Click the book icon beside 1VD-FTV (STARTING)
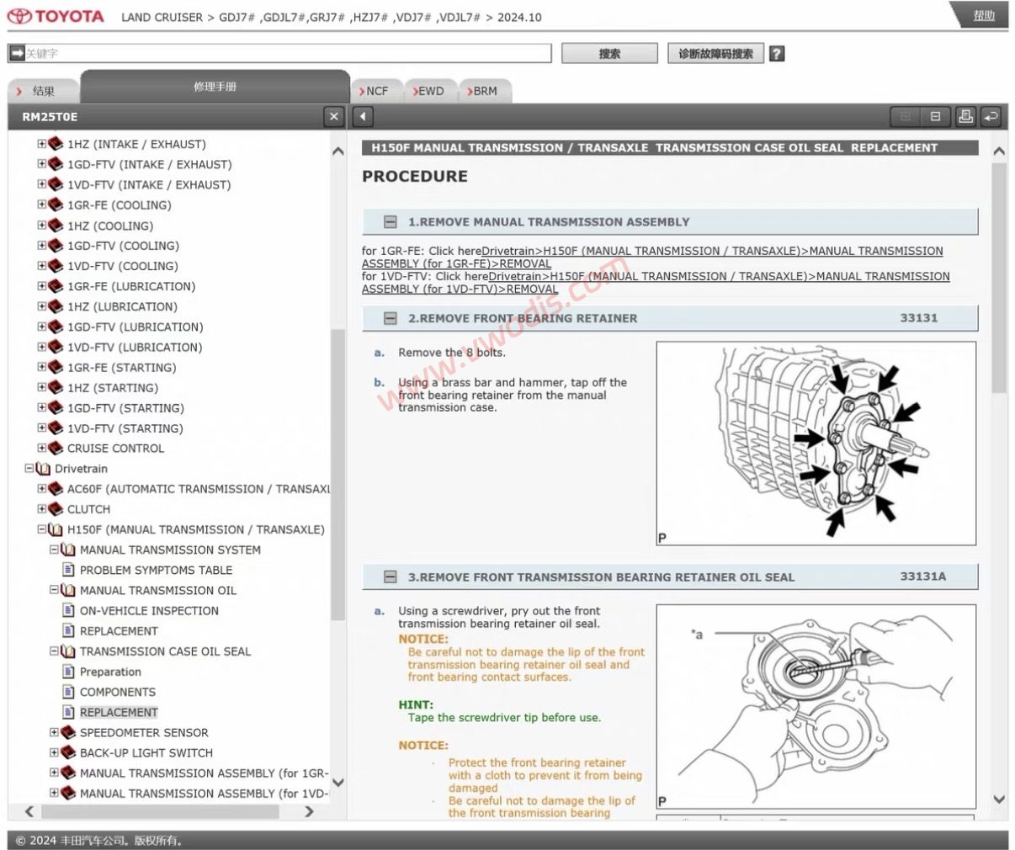1015x850 pixels. (56, 428)
